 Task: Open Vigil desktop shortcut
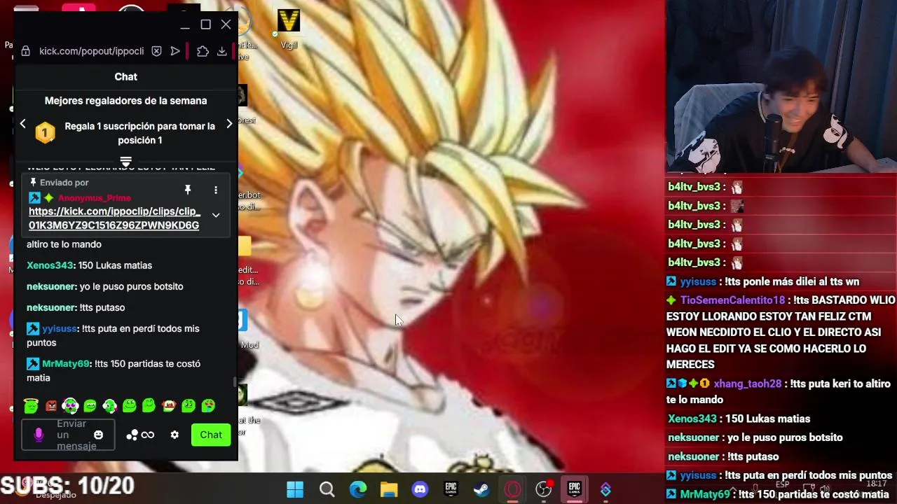289,29
